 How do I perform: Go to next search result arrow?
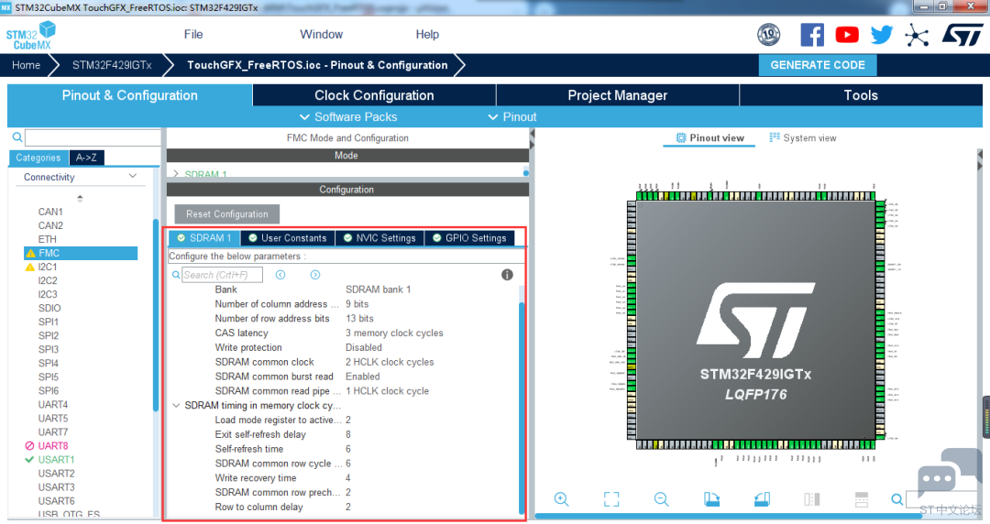314,275
